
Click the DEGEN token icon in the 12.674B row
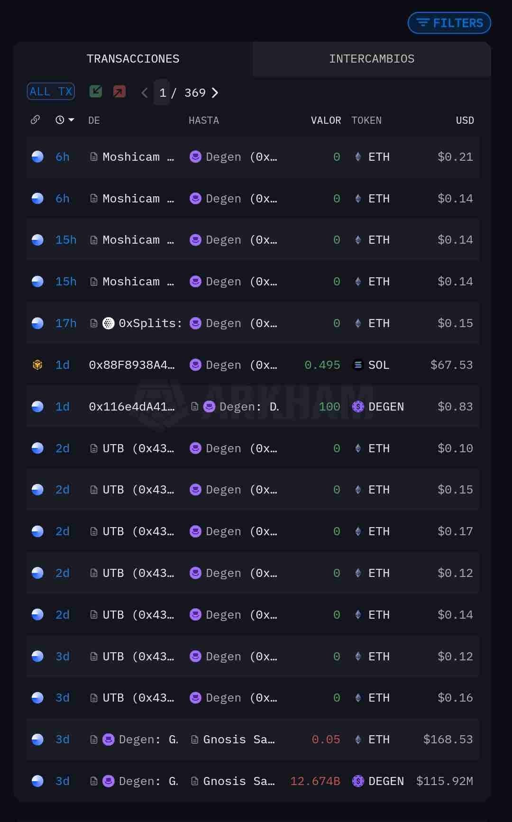358,781
